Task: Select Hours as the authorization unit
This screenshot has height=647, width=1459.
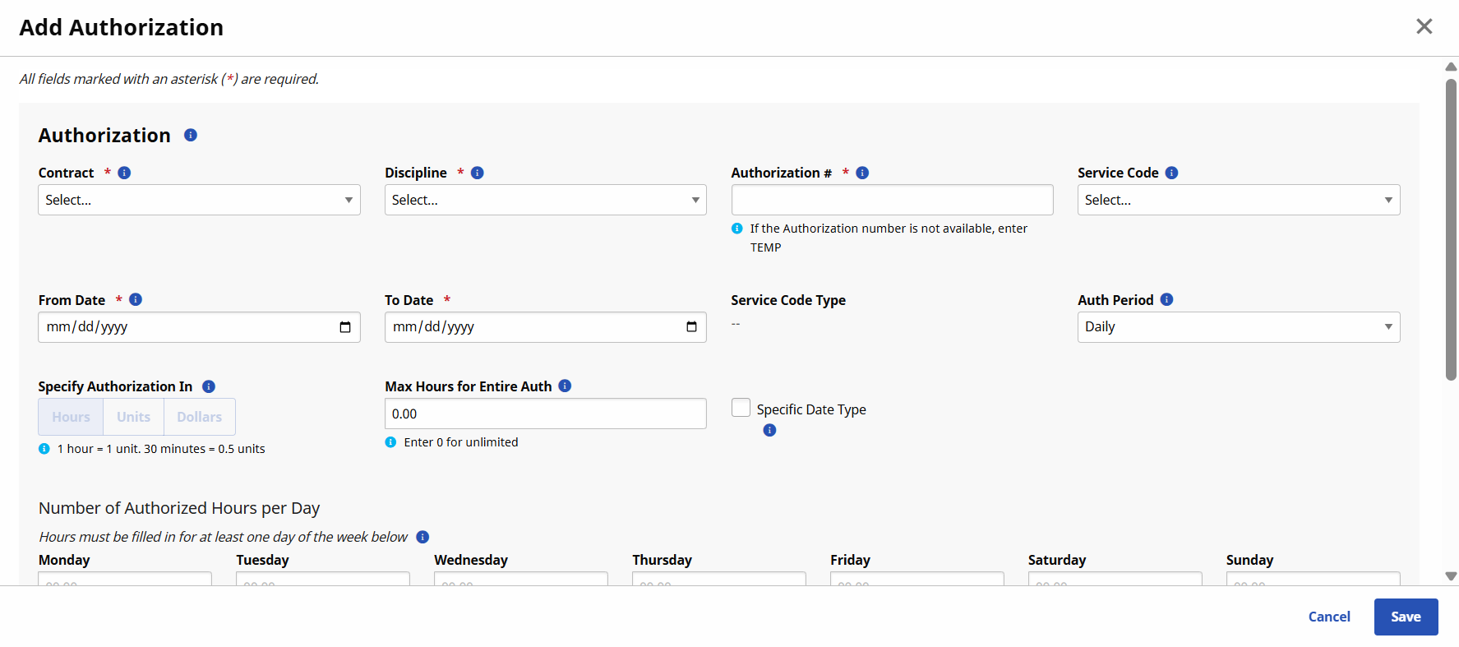Action: point(71,417)
